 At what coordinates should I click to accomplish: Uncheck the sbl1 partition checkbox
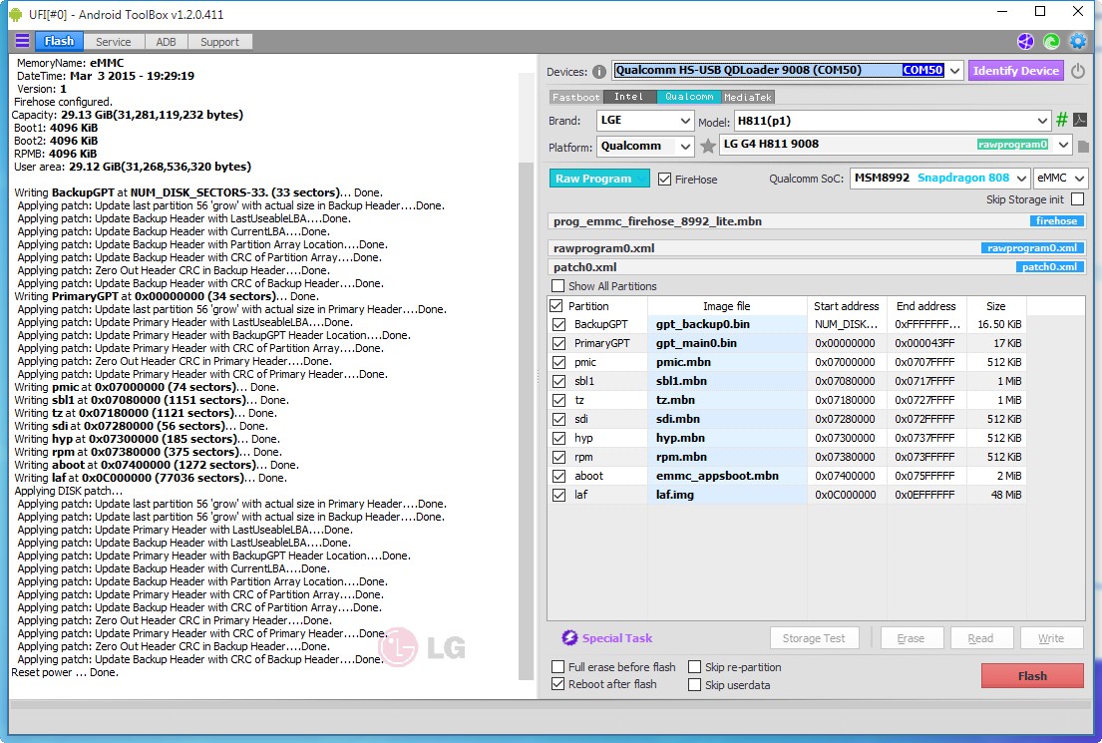pos(558,381)
